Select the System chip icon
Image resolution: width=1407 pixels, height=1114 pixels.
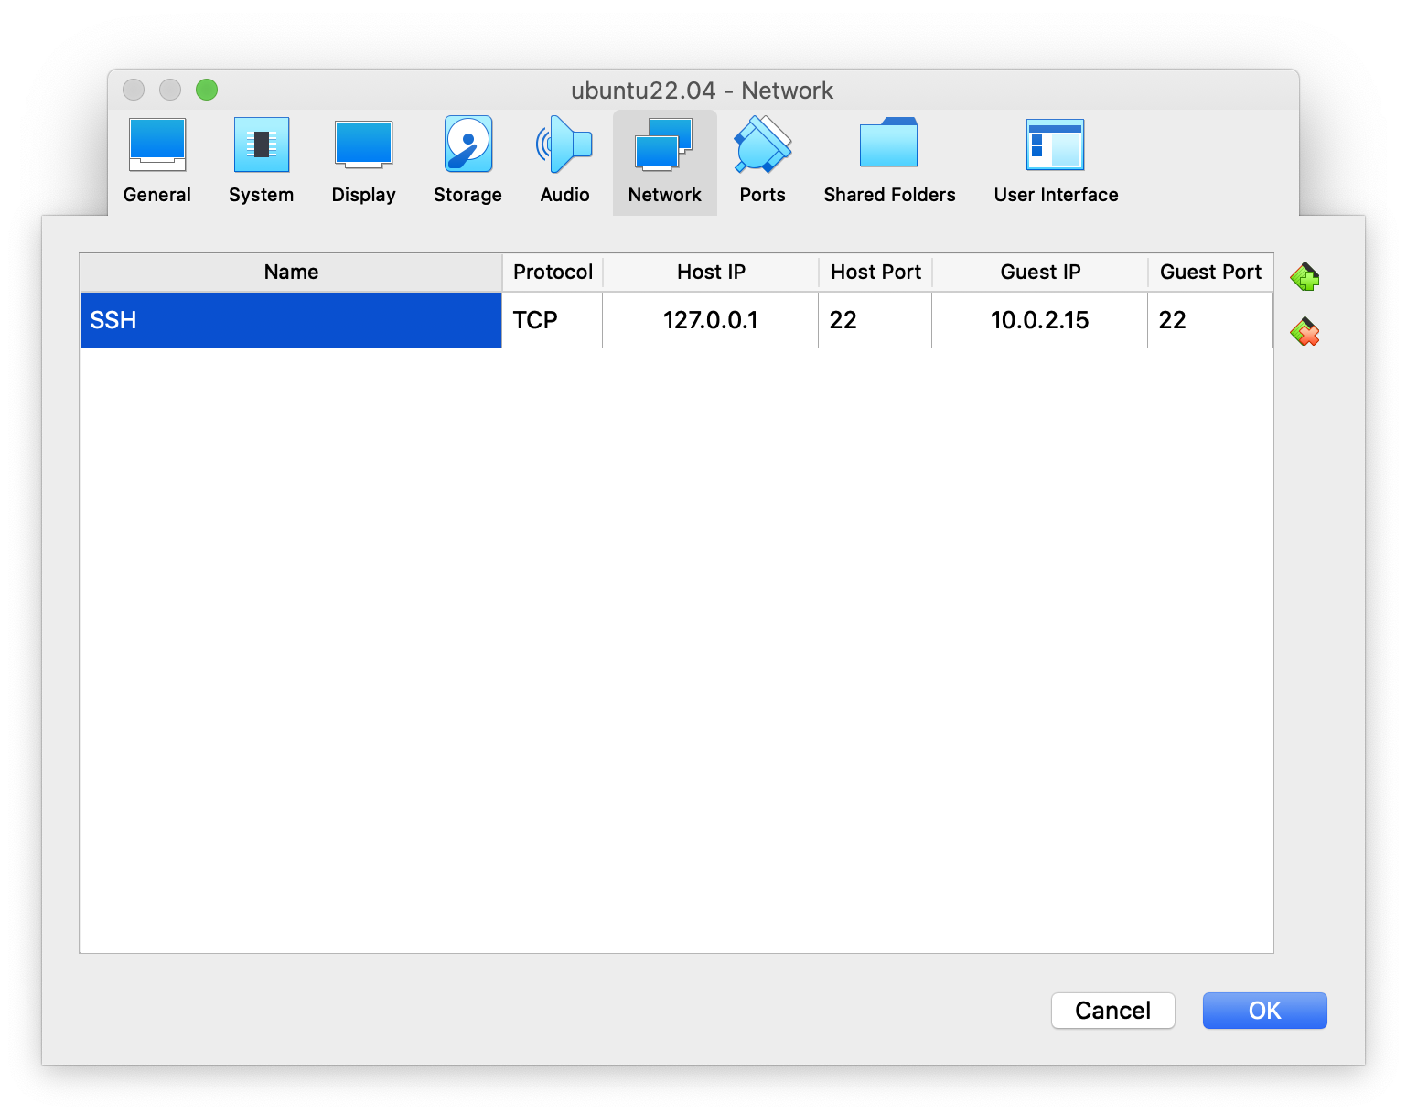(261, 145)
